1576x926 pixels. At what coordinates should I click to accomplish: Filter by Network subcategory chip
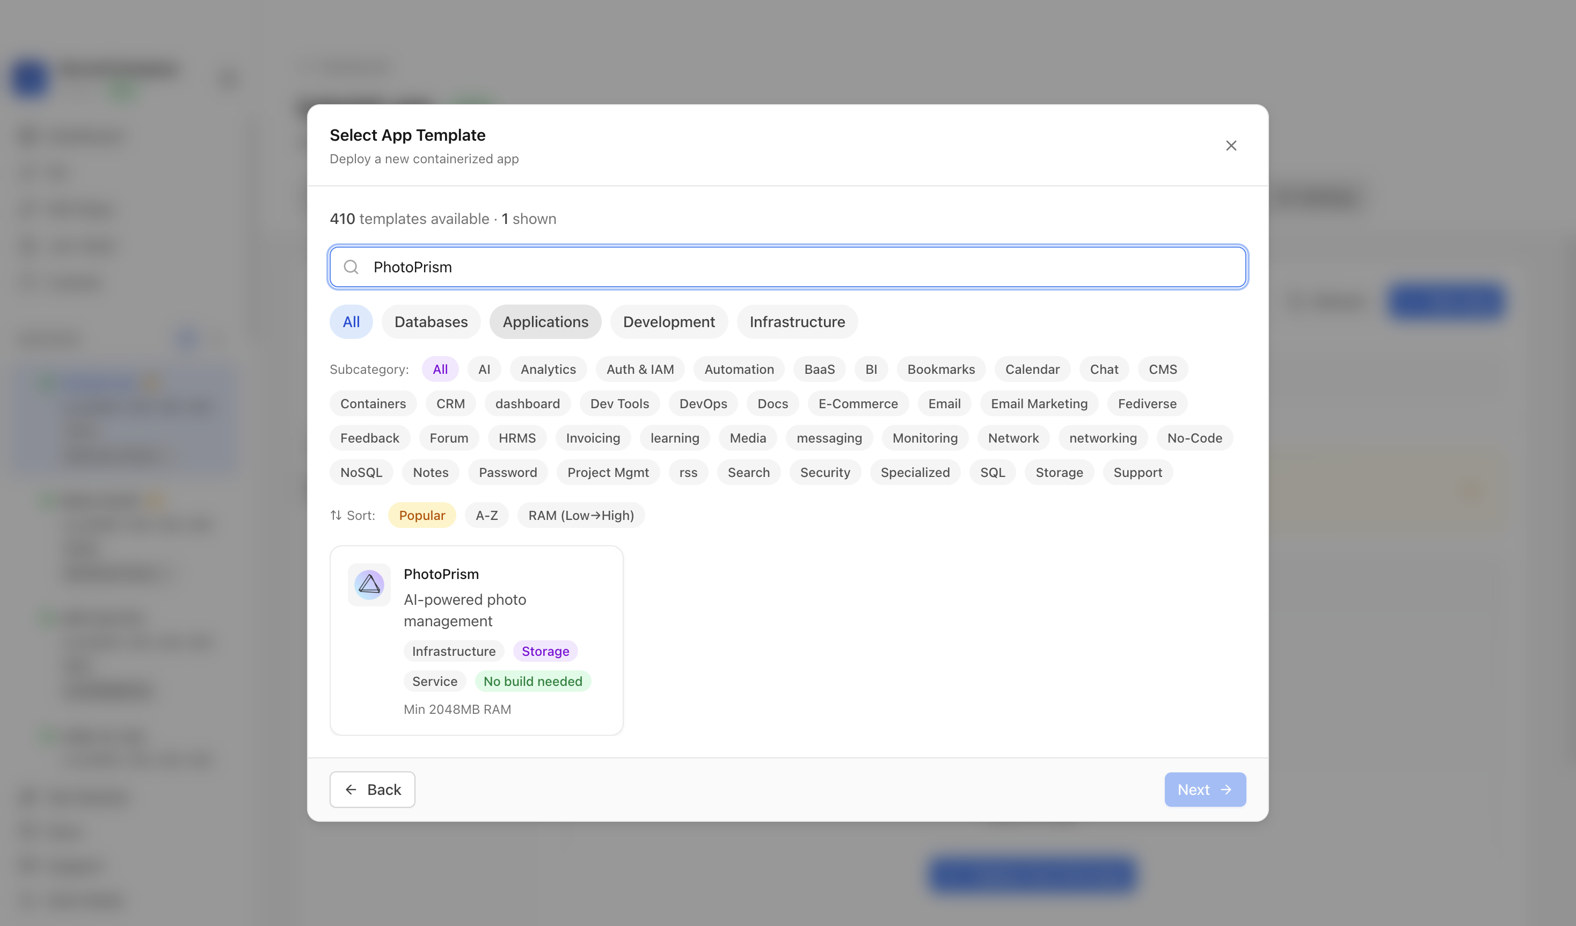click(1013, 438)
